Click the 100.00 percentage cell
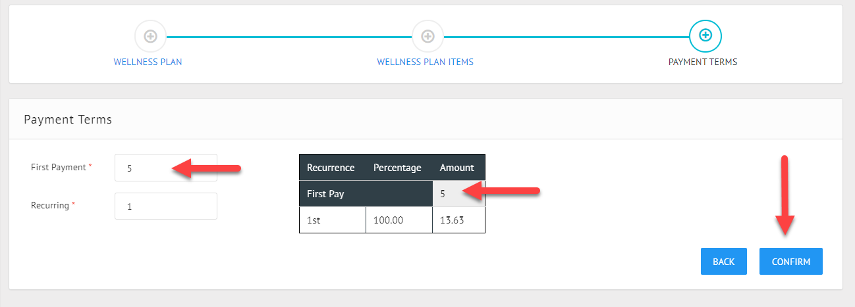855x307 pixels. click(x=399, y=220)
